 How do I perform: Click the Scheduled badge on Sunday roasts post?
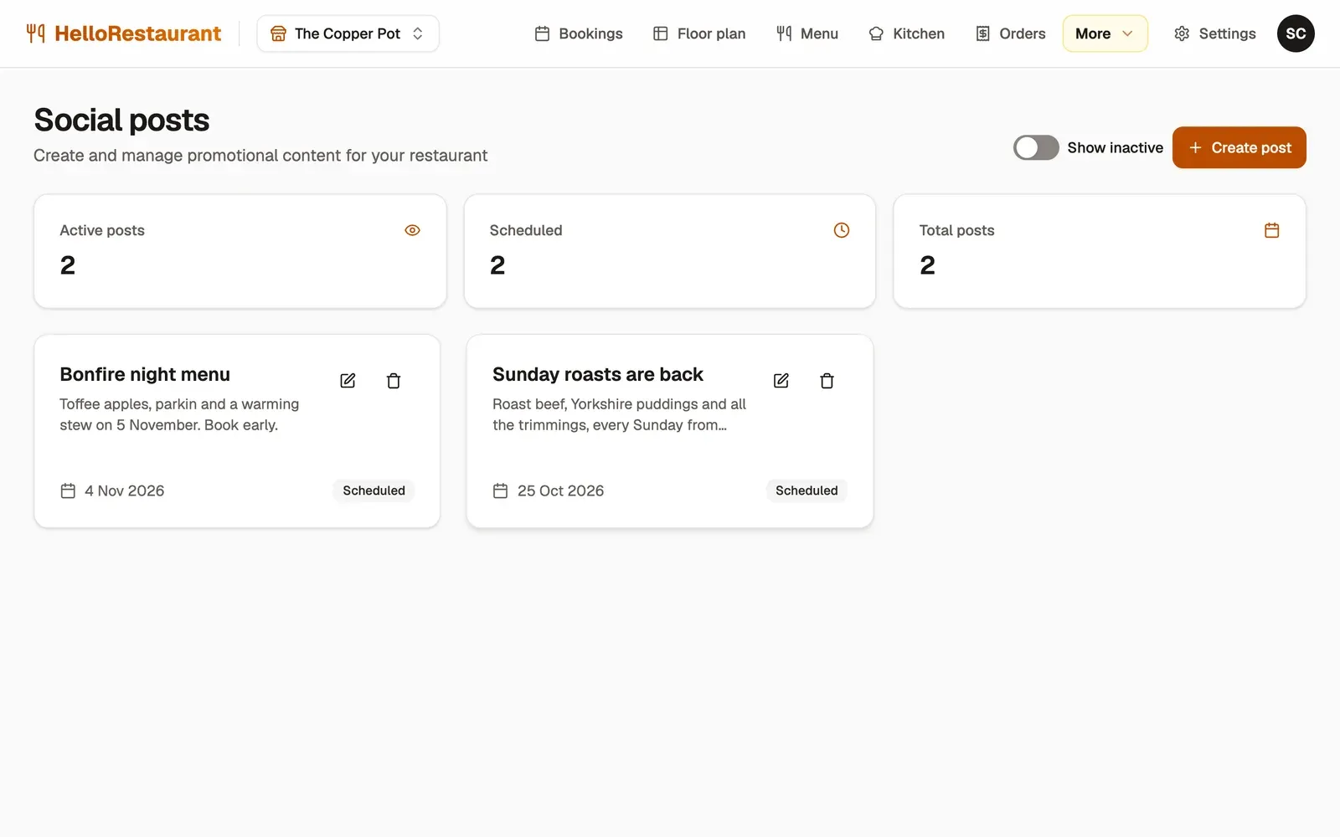807,490
